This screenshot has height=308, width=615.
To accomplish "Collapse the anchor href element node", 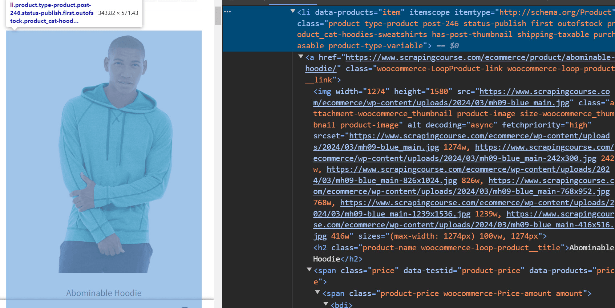I will [301, 56].
